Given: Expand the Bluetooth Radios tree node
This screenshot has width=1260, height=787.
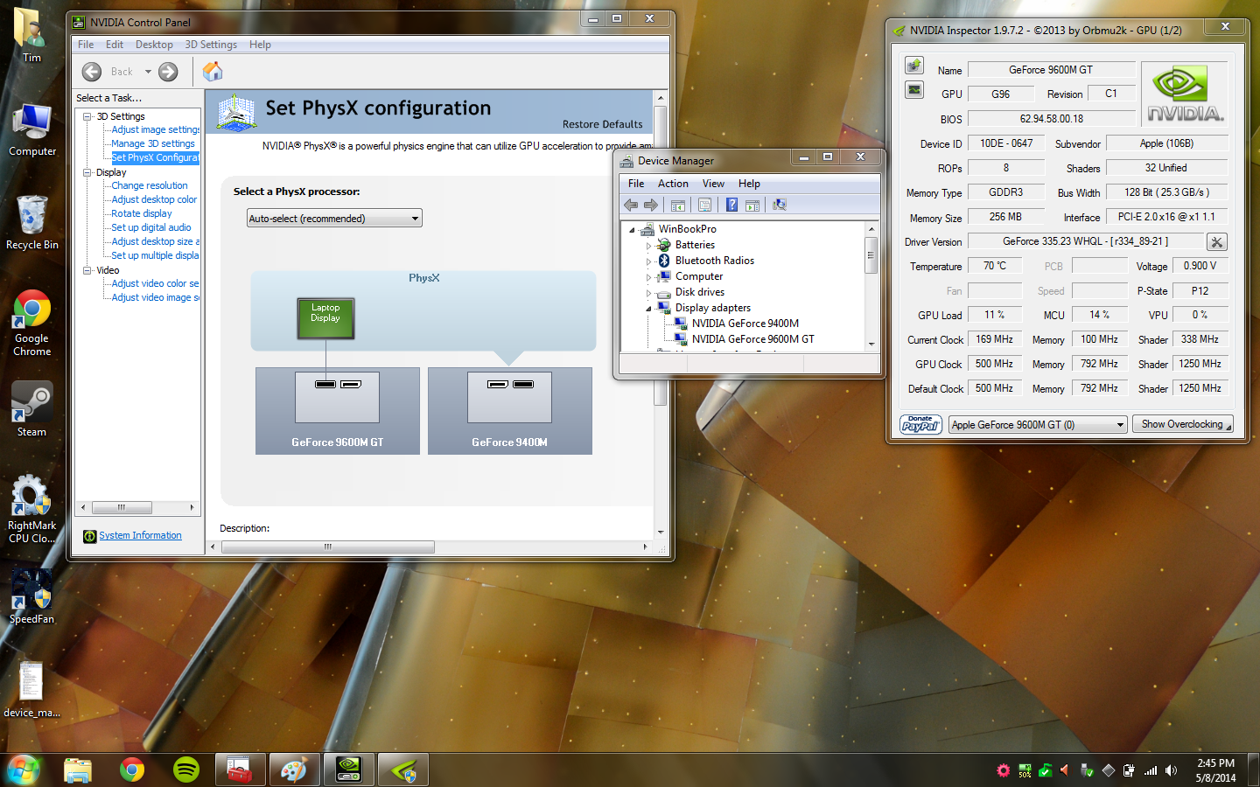Looking at the screenshot, I should (x=648, y=261).
